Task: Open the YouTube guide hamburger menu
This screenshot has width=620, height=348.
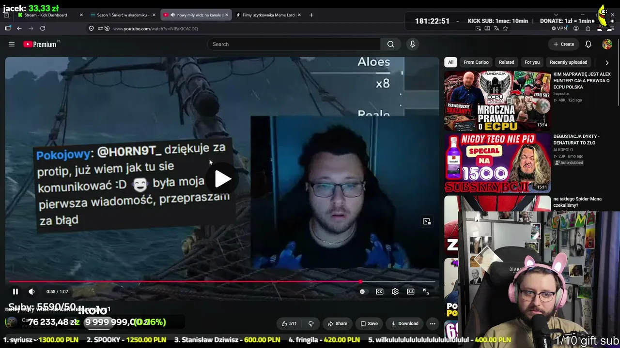Action: click(12, 44)
